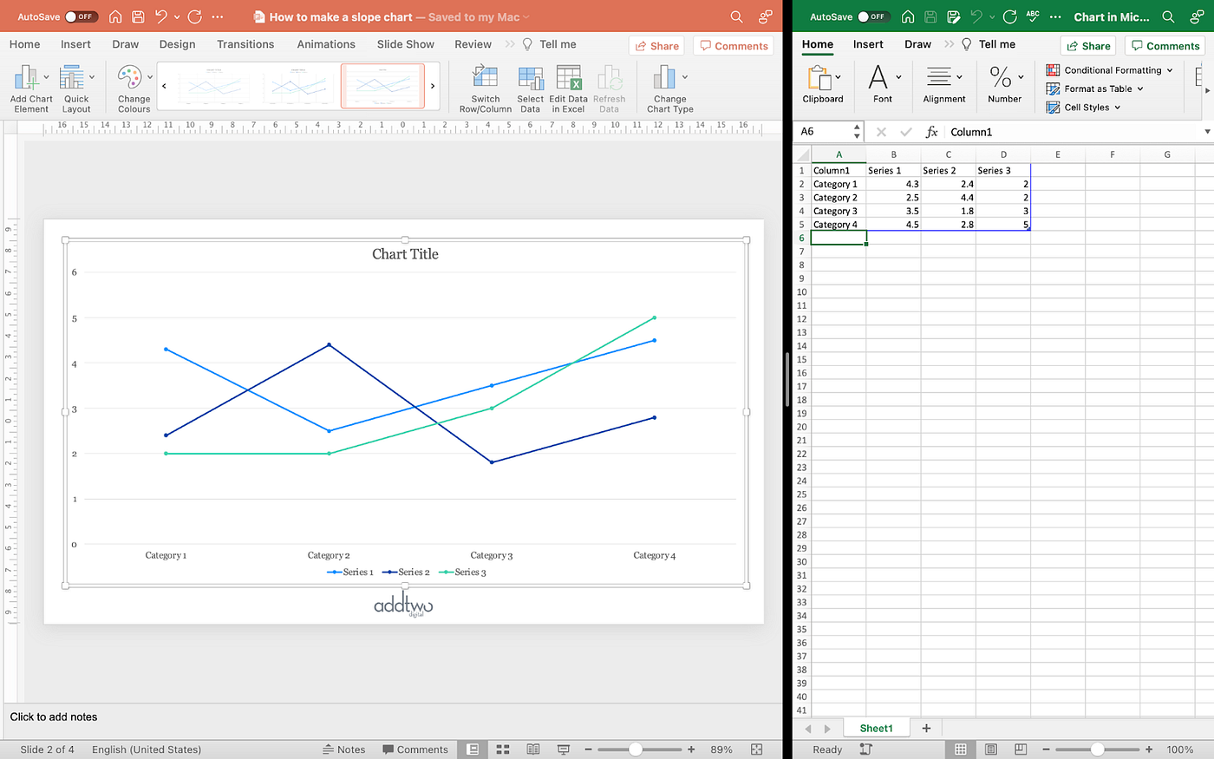Click Excel redo icon in title bar
Screen dimensions: 1214x759
click(x=1010, y=16)
